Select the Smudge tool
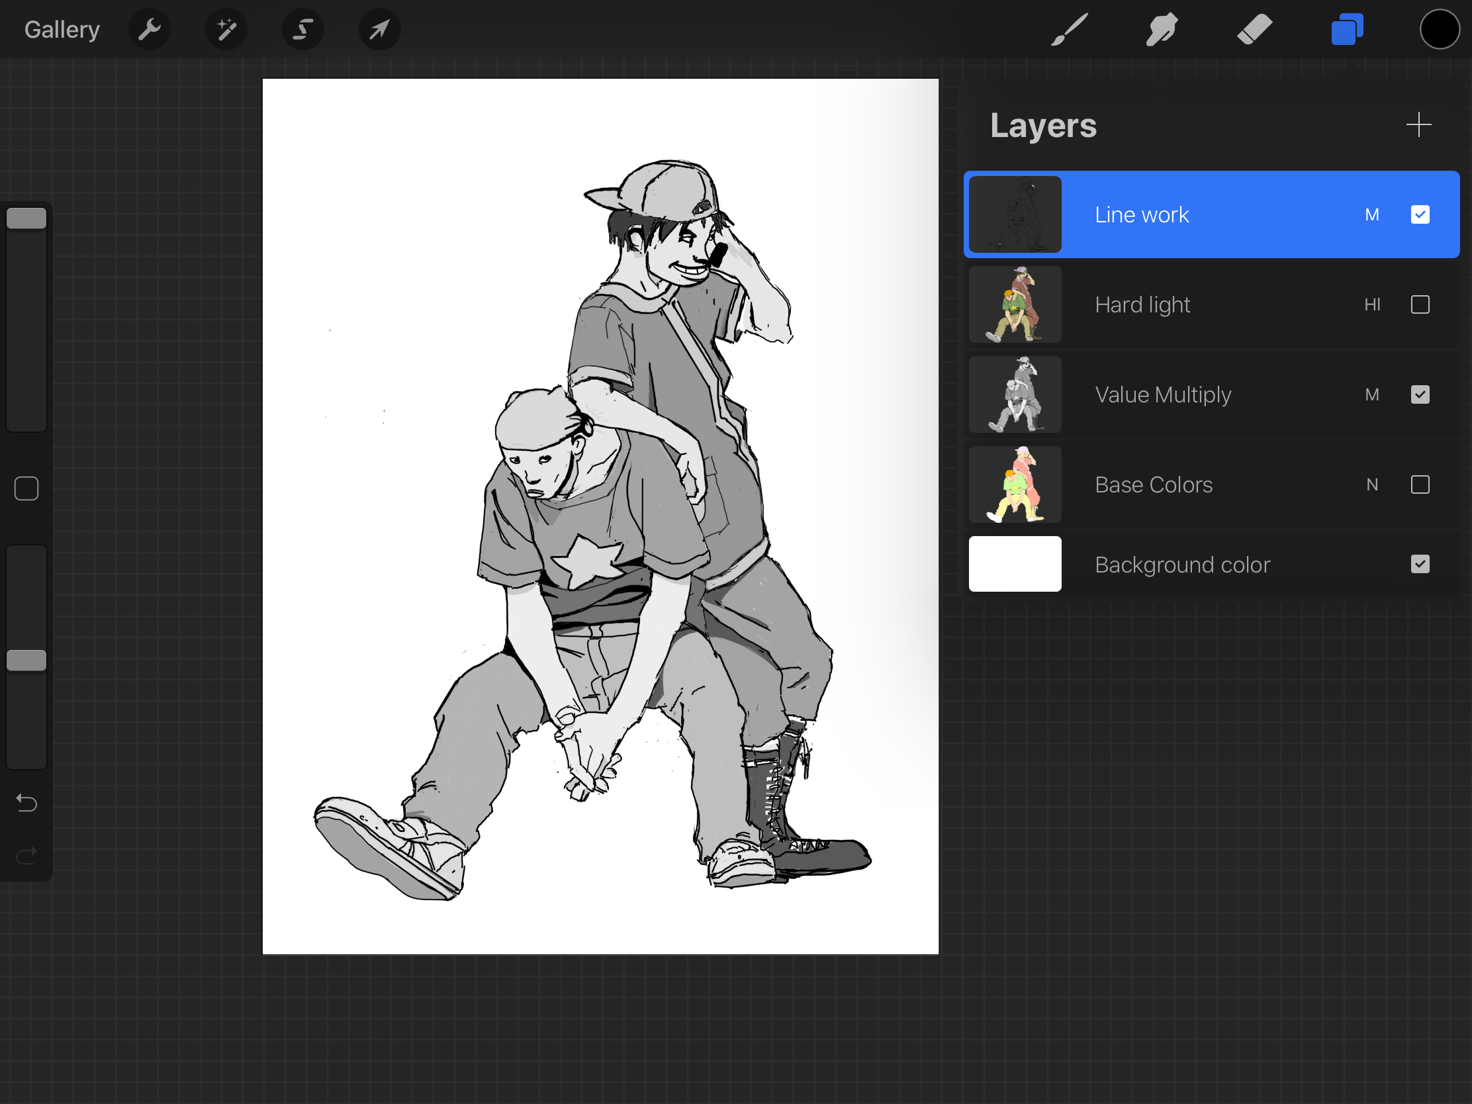Viewport: 1472px width, 1104px height. coord(1162,29)
